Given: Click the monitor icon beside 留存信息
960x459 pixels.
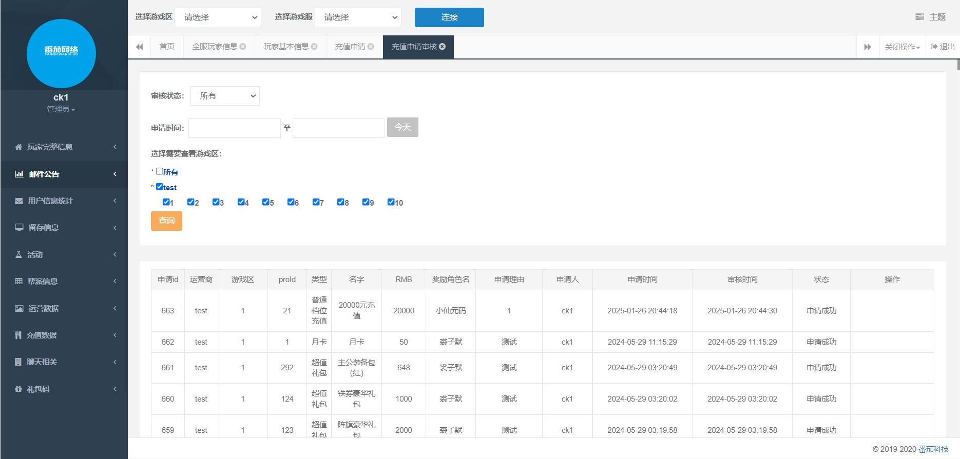Looking at the screenshot, I should (19, 227).
